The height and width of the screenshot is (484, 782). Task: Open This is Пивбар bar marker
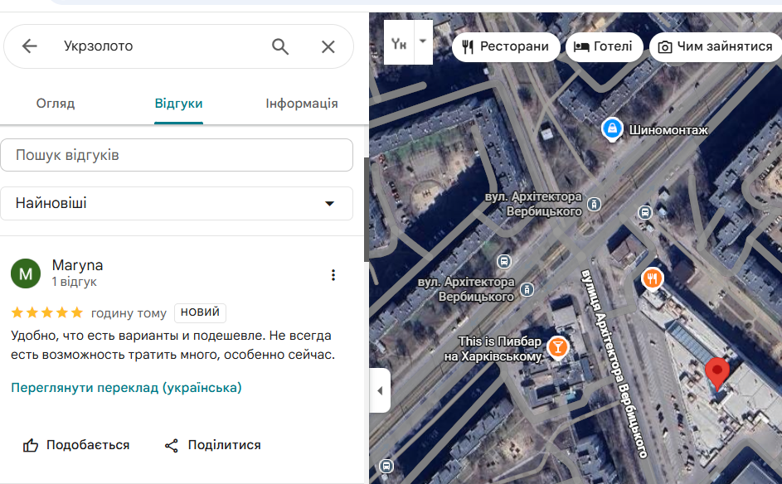[557, 347]
